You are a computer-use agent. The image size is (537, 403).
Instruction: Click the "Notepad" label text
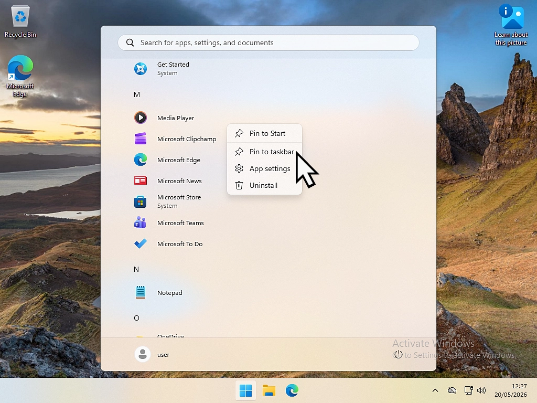tap(169, 293)
